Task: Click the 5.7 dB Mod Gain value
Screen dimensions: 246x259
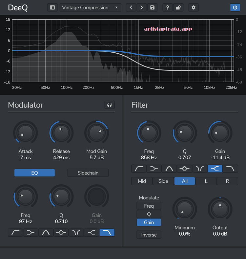Action: (x=97, y=157)
